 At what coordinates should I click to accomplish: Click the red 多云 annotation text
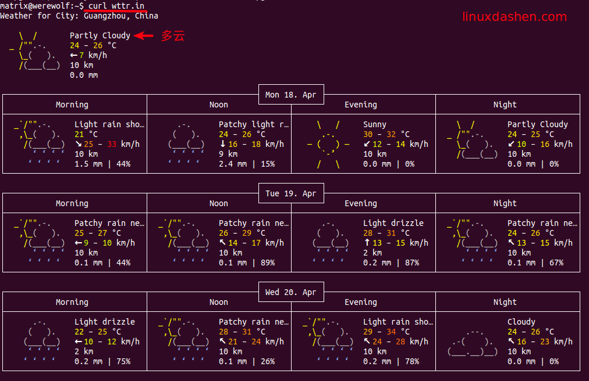(x=173, y=36)
